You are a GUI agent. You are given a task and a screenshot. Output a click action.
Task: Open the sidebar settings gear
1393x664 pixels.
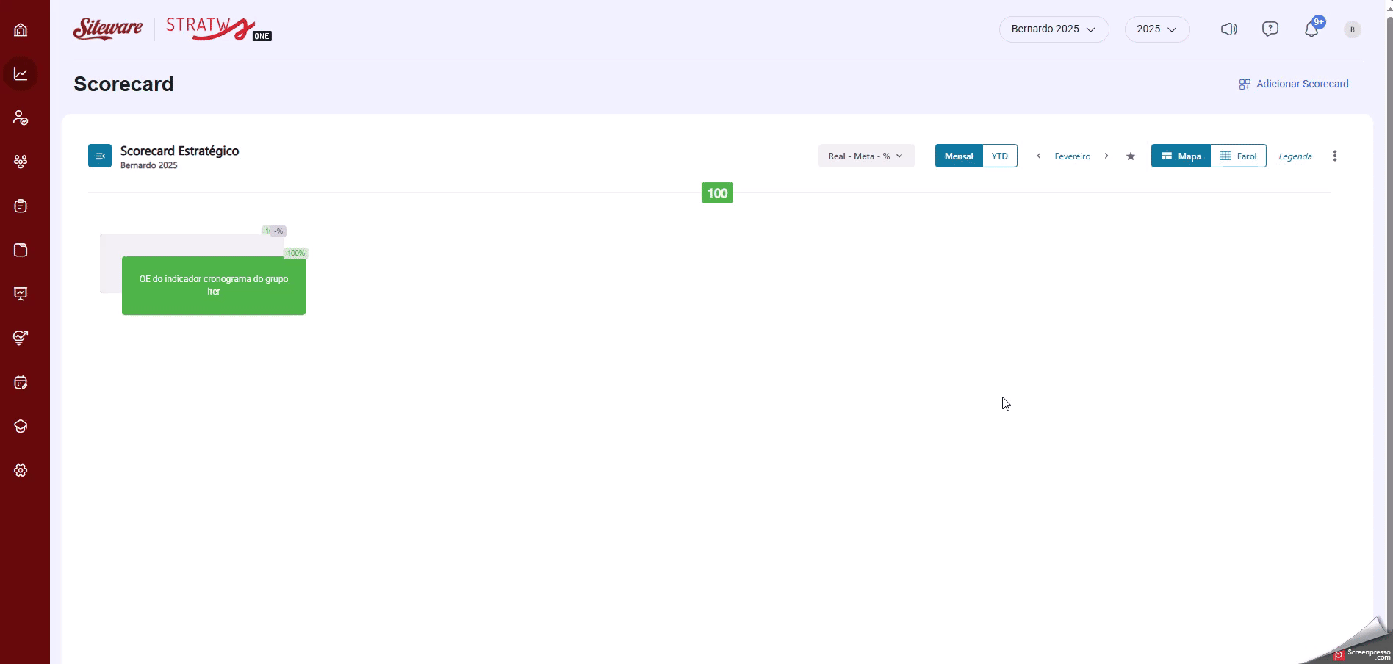[x=21, y=471]
